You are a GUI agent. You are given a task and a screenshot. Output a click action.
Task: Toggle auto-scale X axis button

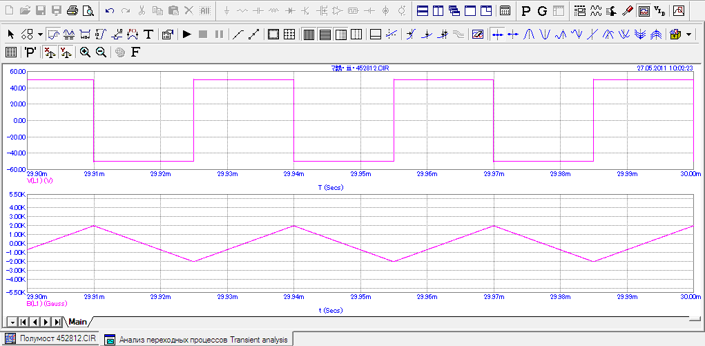click(x=50, y=52)
